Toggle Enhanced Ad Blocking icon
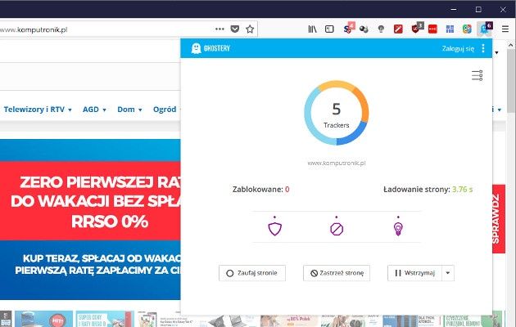The width and height of the screenshot is (516, 327). coord(337,229)
